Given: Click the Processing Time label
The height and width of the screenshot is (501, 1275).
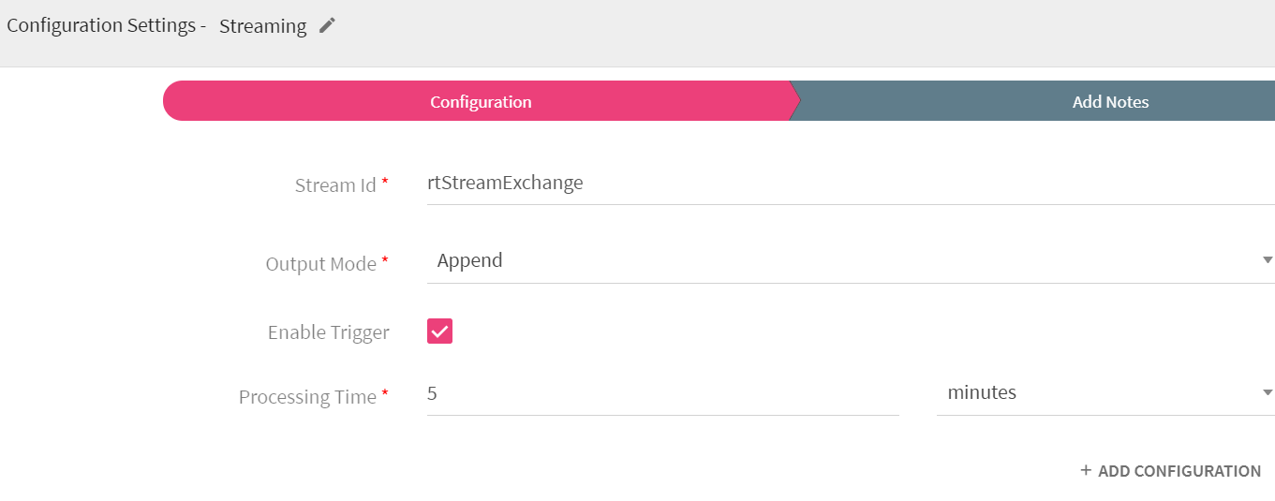Looking at the screenshot, I should click(307, 397).
